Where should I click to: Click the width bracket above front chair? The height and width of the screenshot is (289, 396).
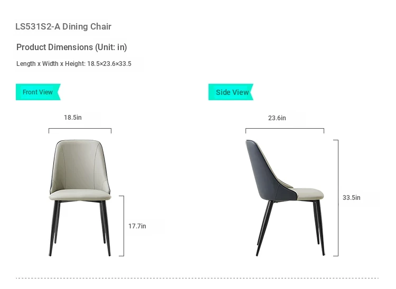coord(80,129)
